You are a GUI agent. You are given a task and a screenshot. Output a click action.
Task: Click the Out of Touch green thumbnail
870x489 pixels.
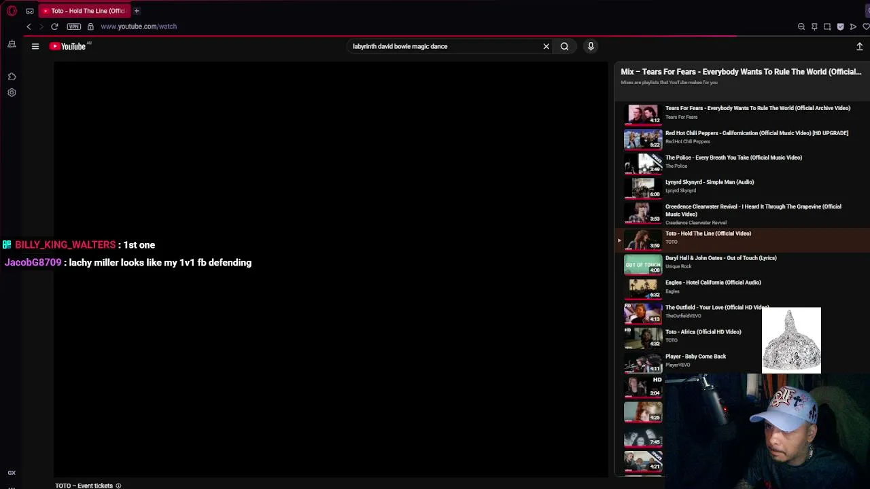pyautogui.click(x=643, y=264)
